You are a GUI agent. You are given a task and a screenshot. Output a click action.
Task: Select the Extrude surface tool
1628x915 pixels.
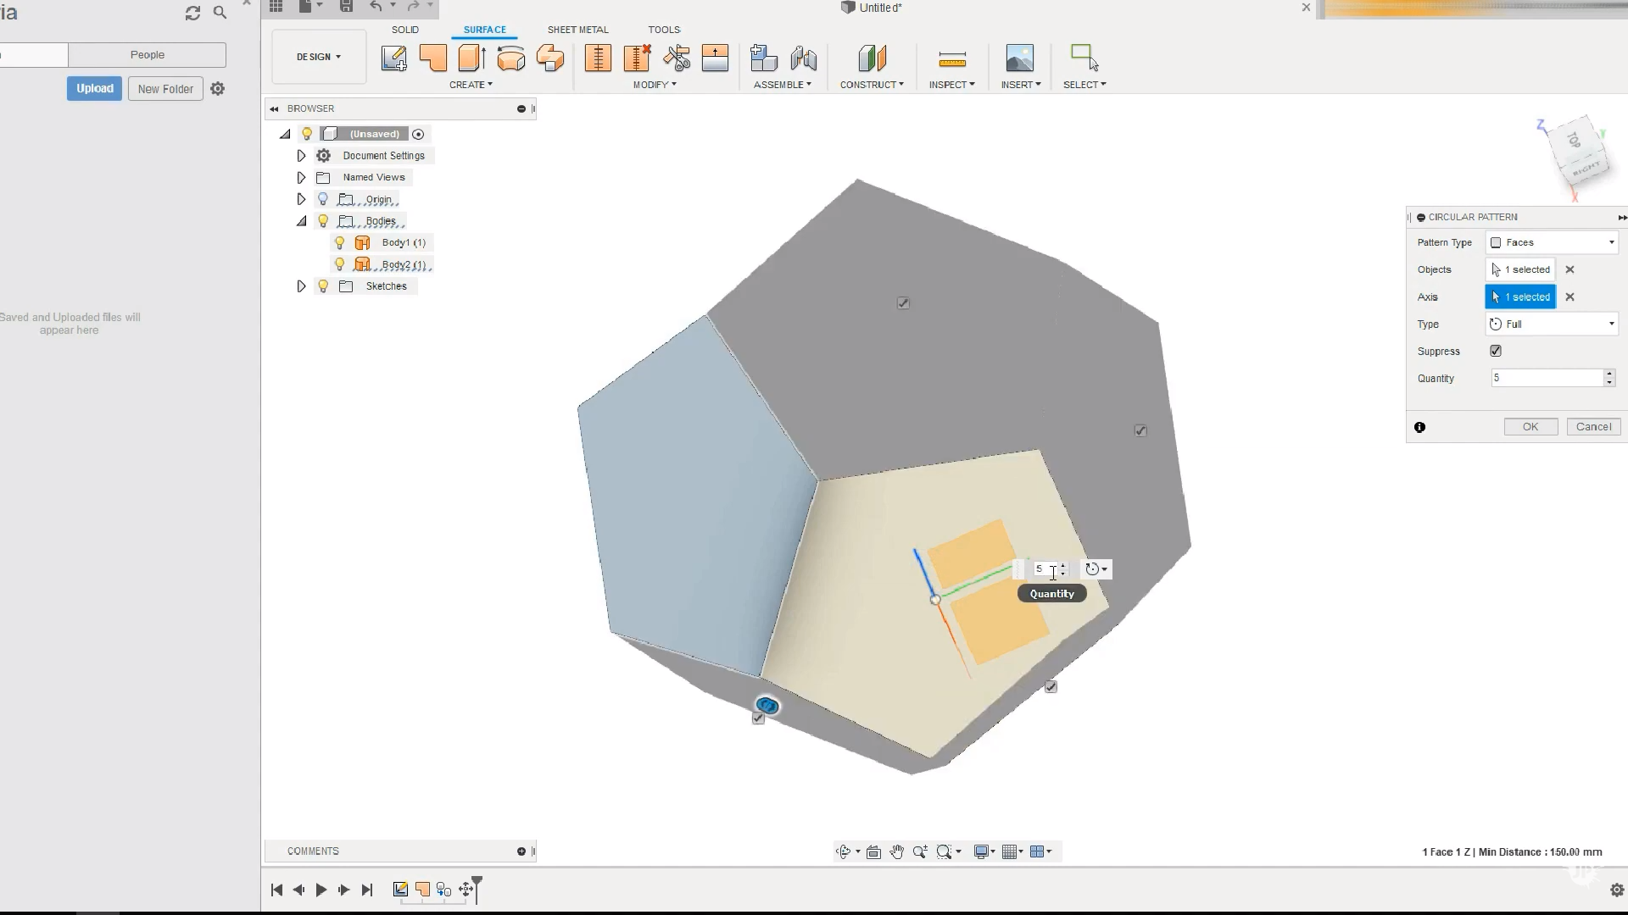click(x=471, y=58)
